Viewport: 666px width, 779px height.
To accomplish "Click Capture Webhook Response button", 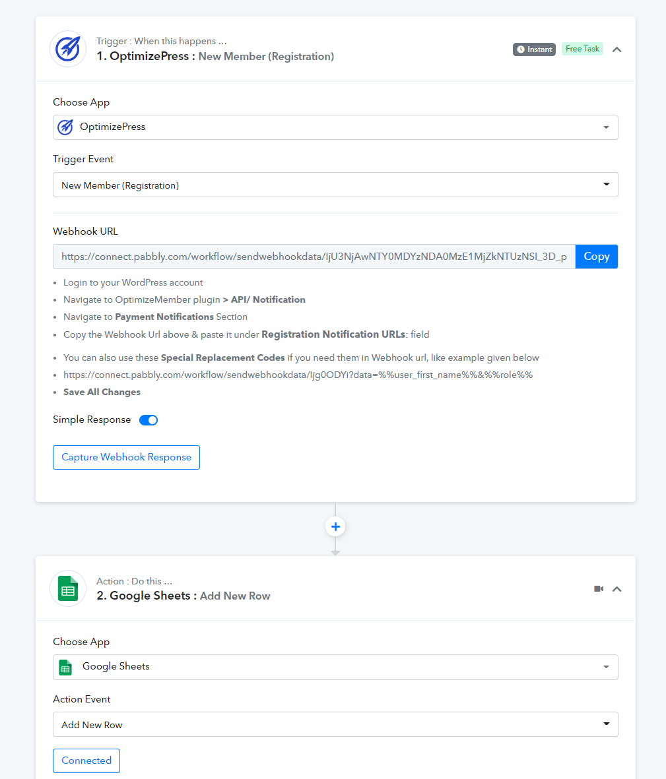I will [126, 458].
